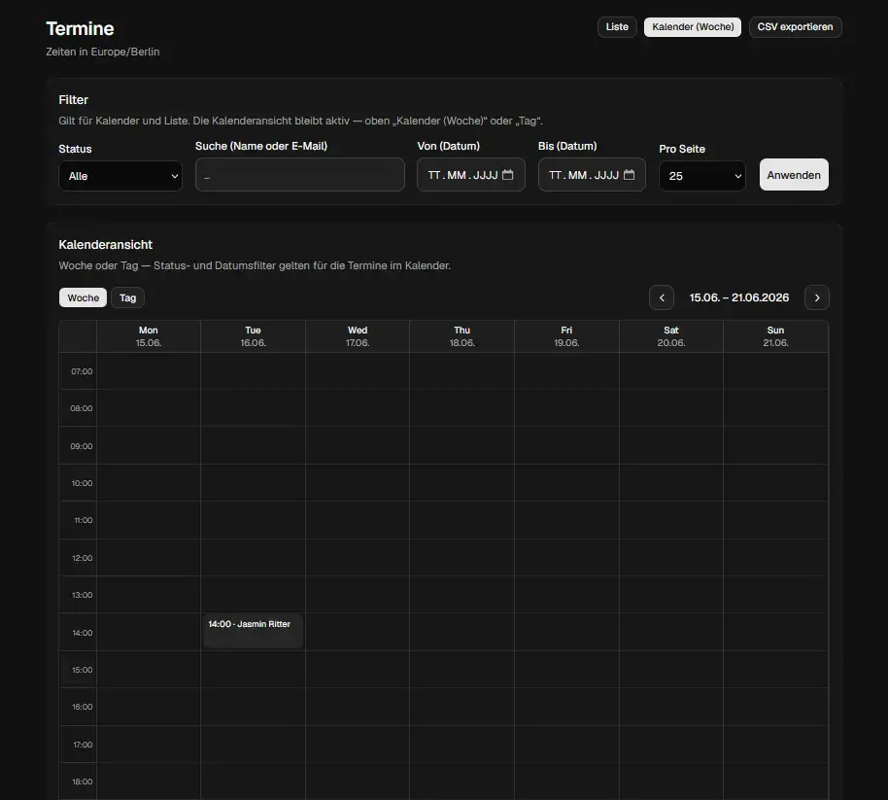888x800 pixels.
Task: Click the 18:00 time row label
Action: (83, 782)
